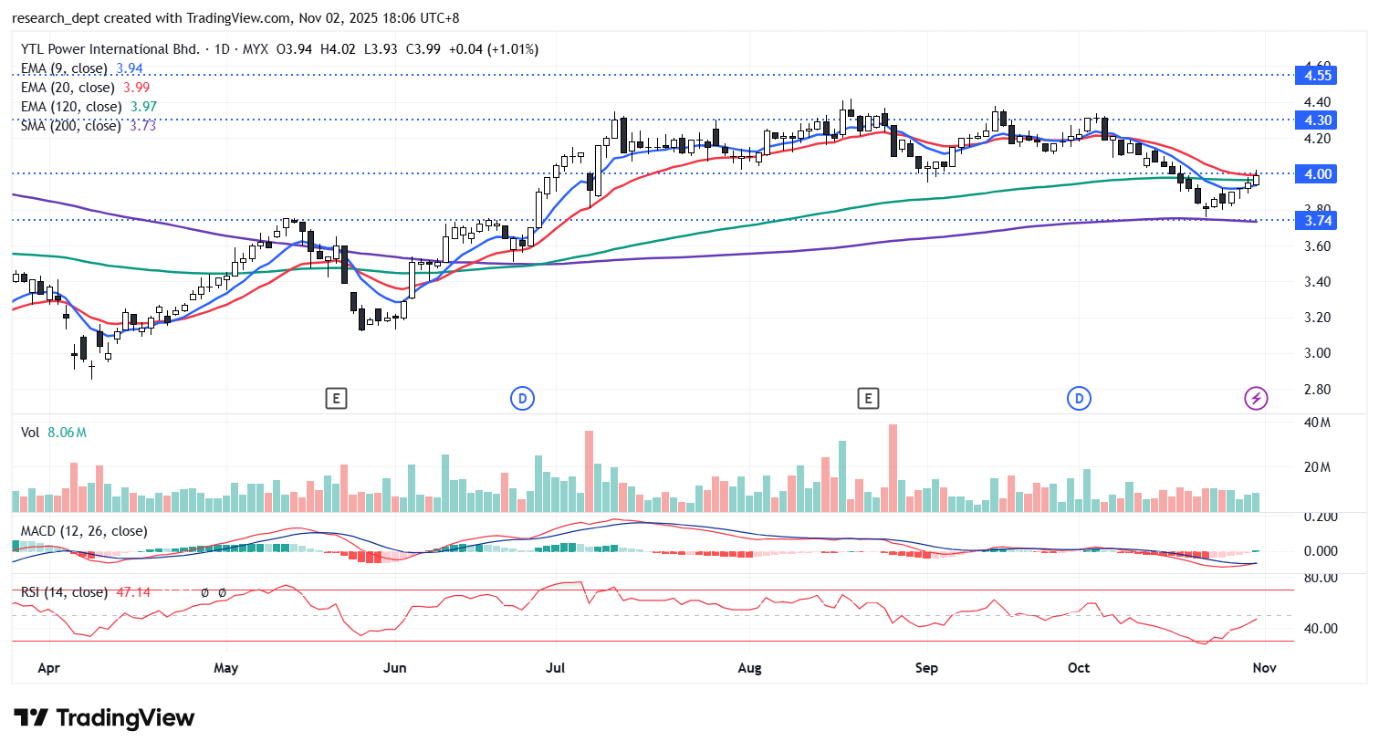Select the 3.74 price level label
The image size is (1379, 752).
pos(1317,221)
